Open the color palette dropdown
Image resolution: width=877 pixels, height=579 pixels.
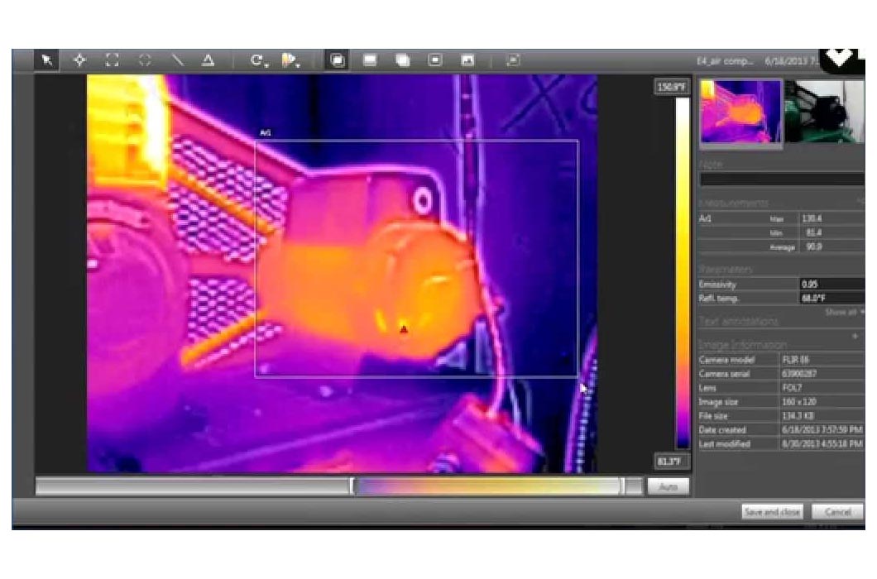(x=290, y=60)
